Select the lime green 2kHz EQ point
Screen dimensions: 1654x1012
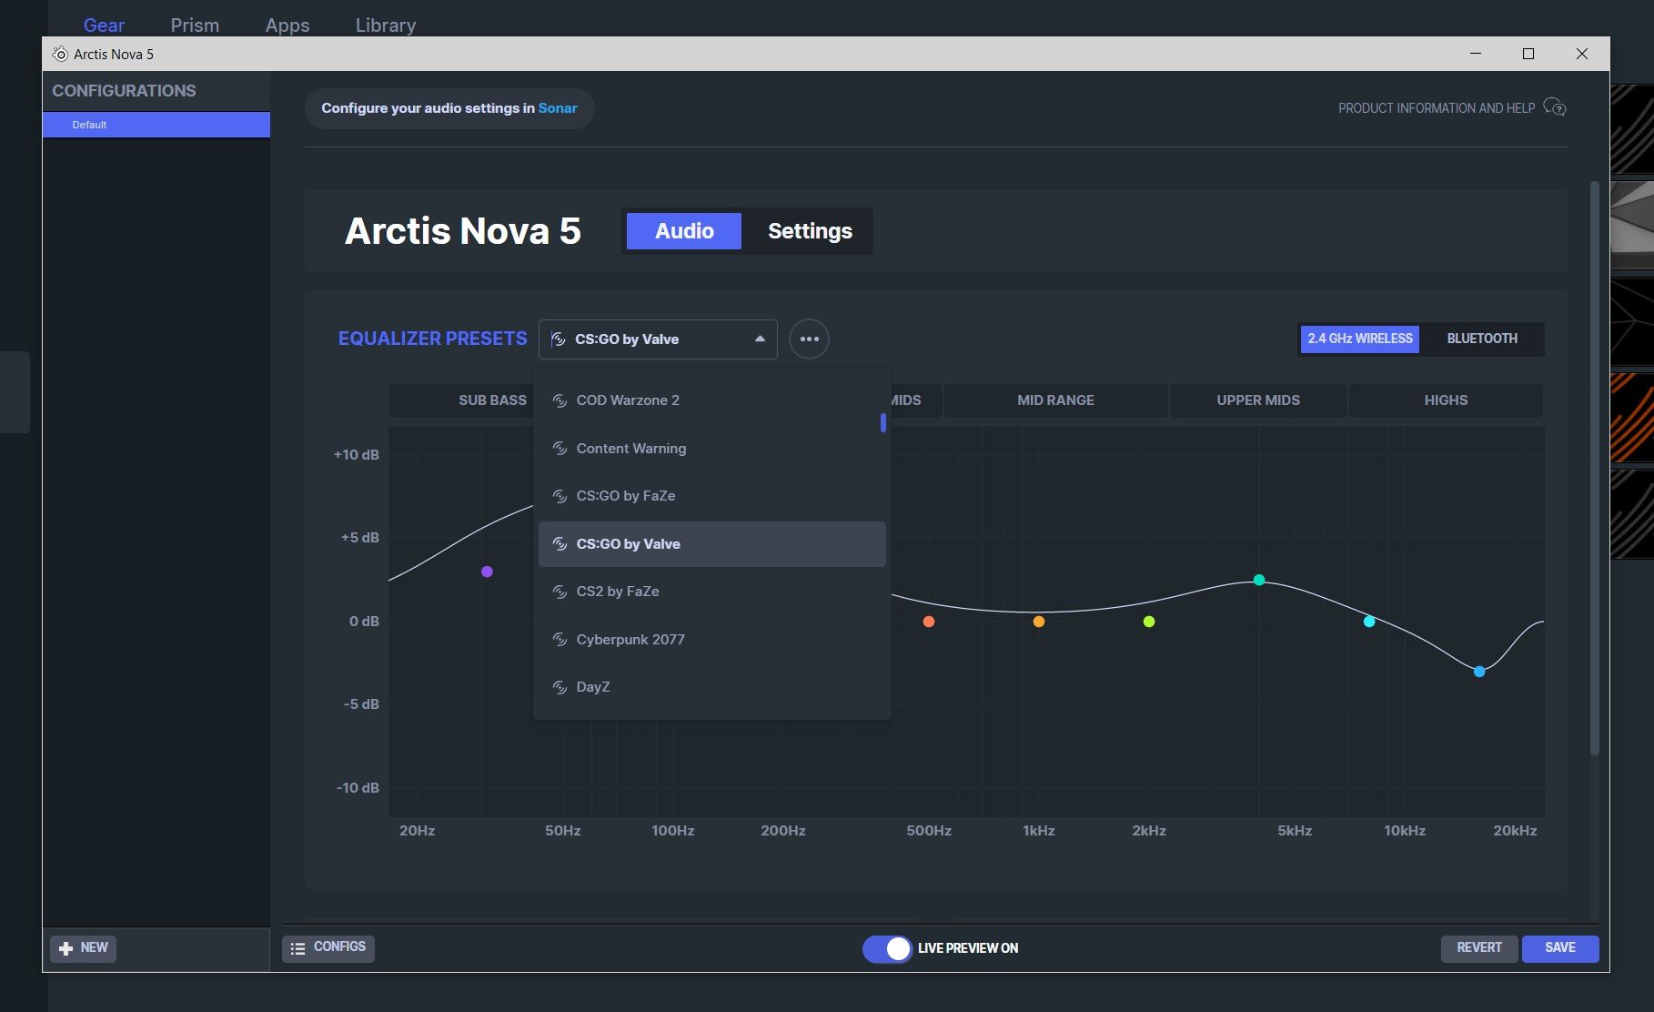click(x=1149, y=622)
